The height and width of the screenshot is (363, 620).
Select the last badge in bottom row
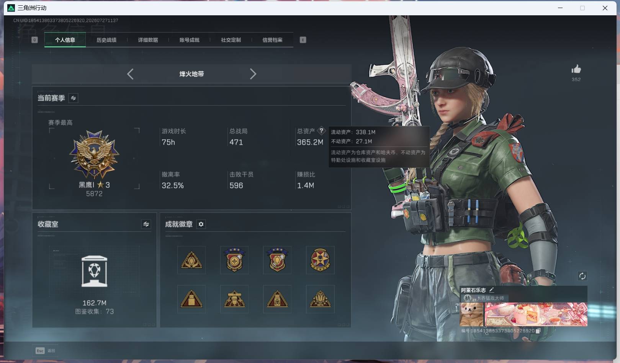(x=320, y=299)
